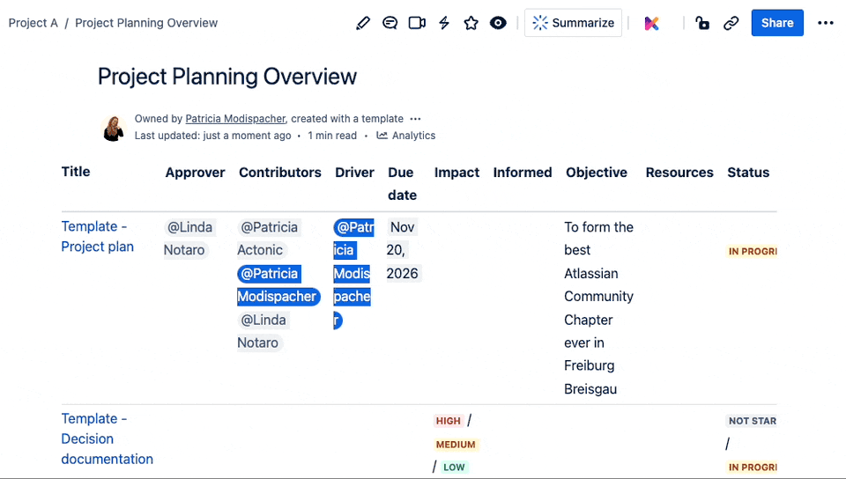Click the Nov 20, 2026 due date

pyautogui.click(x=403, y=251)
